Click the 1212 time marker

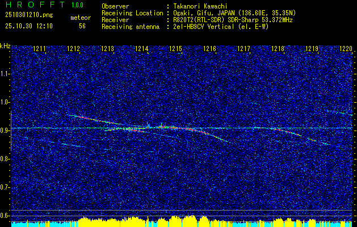(73, 48)
